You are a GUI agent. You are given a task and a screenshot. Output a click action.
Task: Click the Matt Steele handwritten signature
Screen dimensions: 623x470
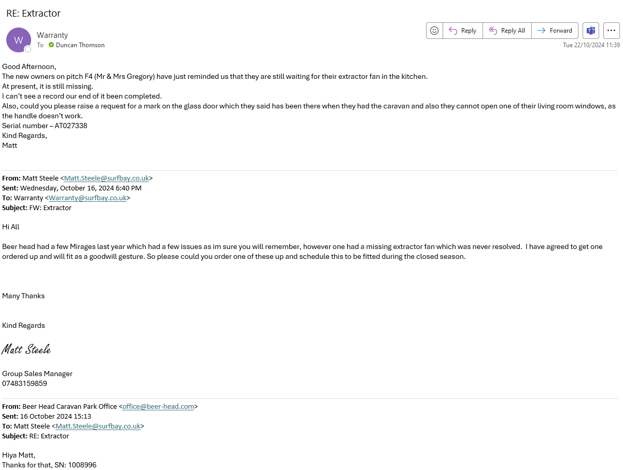26,349
